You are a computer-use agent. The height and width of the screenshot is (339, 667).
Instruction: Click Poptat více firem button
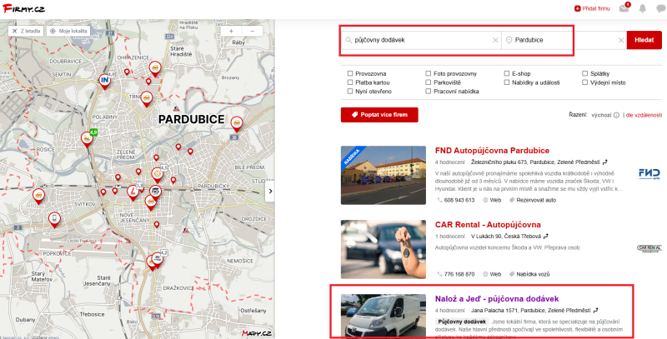coord(379,115)
